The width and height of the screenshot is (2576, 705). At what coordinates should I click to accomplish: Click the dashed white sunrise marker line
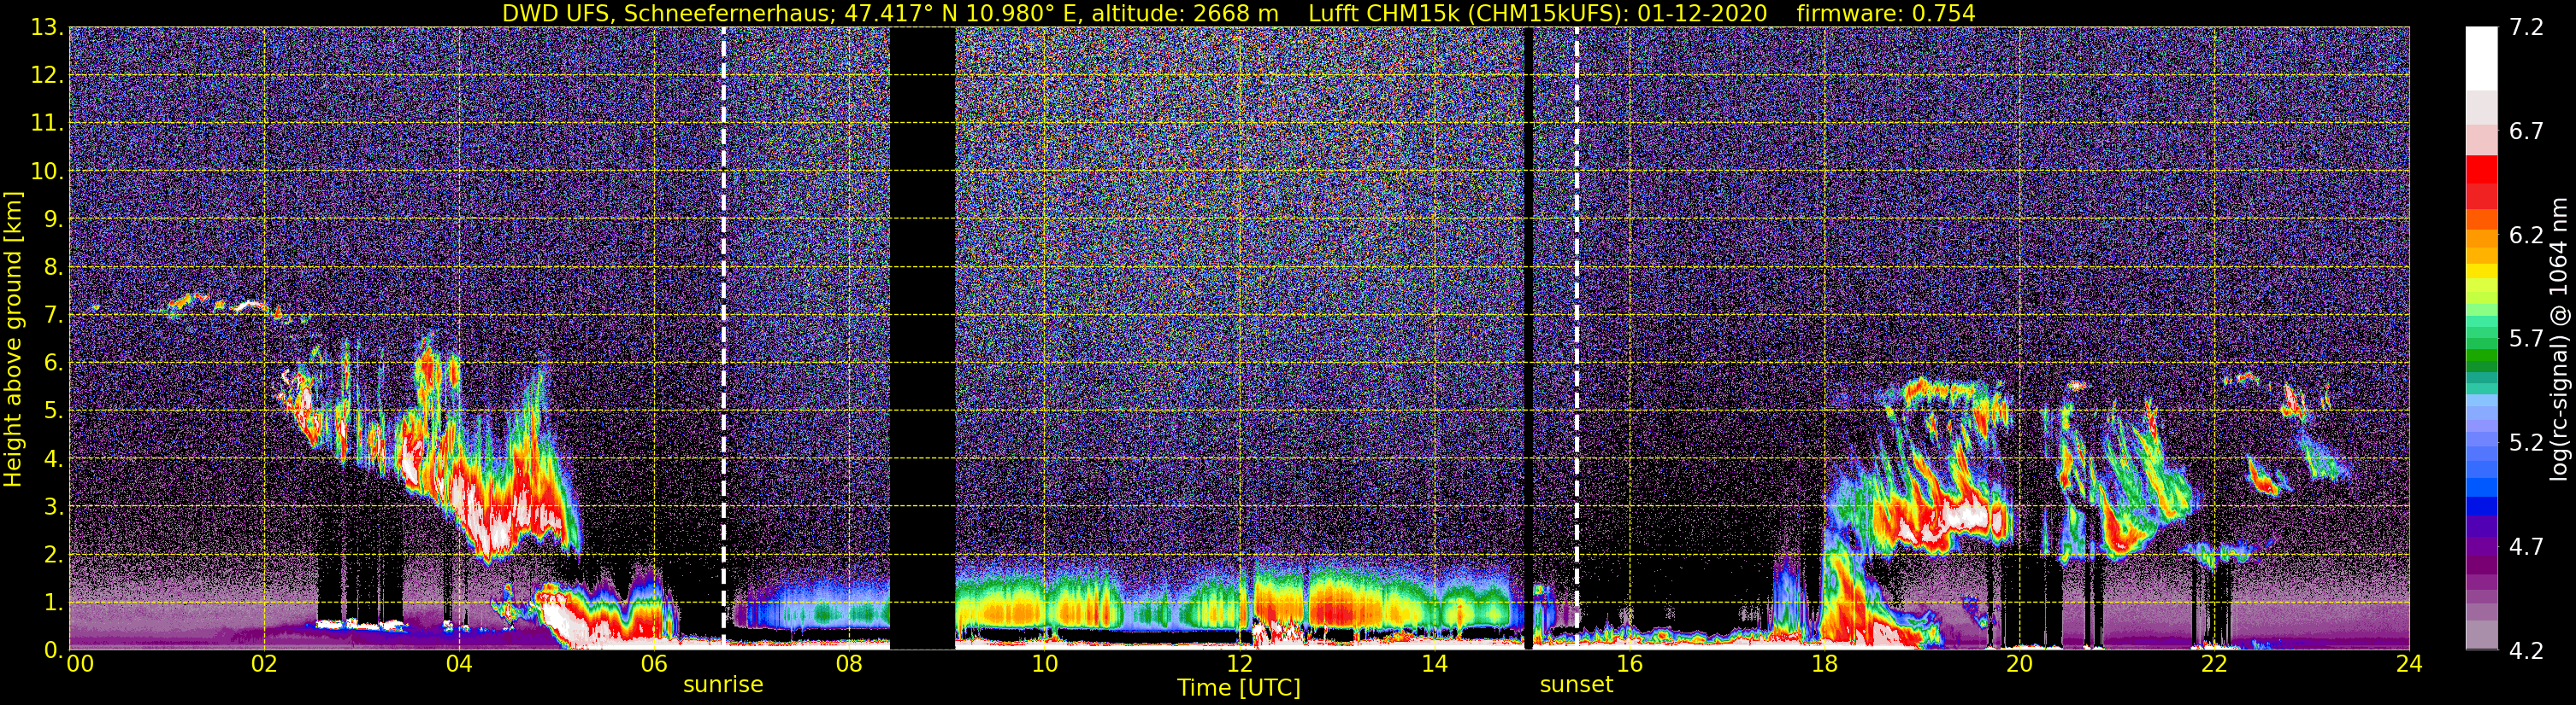coord(723,337)
